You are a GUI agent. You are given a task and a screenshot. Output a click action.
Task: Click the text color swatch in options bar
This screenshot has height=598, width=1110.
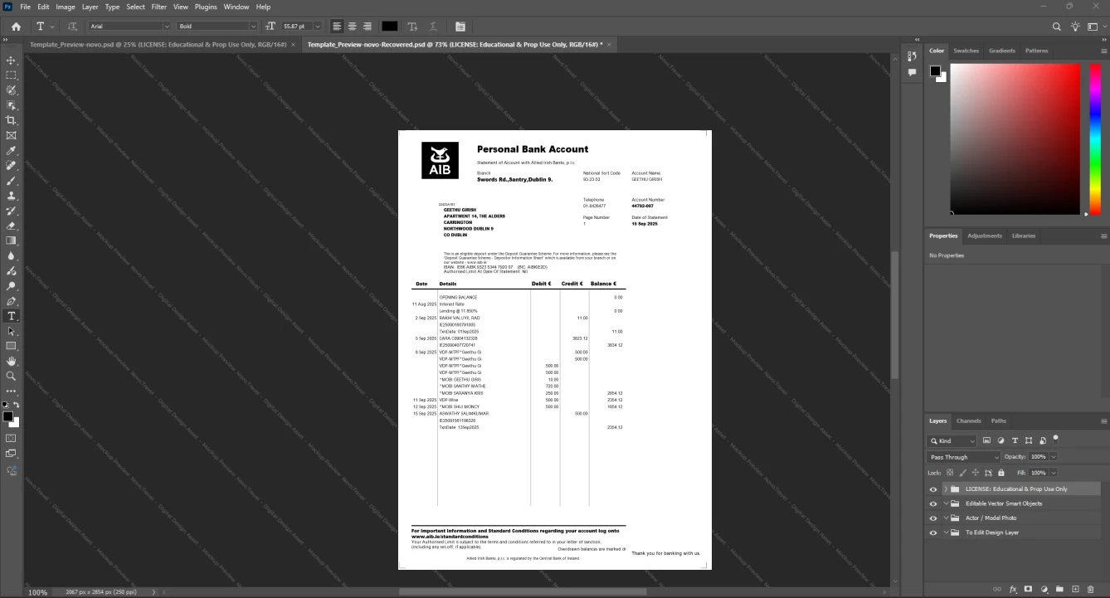tap(390, 27)
